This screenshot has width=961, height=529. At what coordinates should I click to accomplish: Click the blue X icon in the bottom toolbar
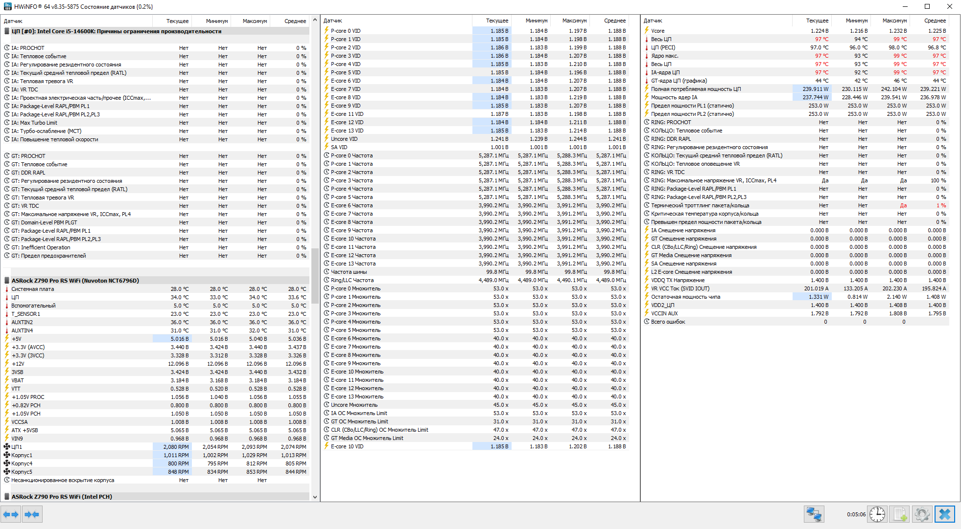pyautogui.click(x=945, y=514)
